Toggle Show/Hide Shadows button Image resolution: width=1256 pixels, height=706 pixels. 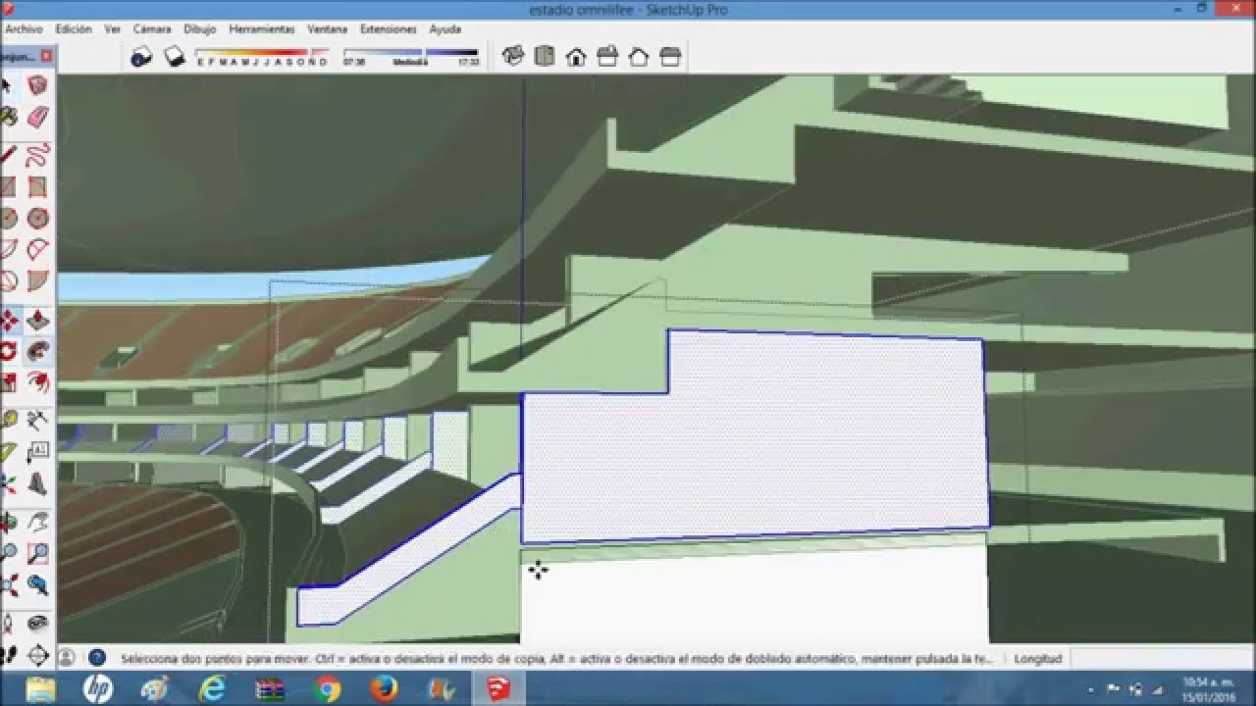175,57
